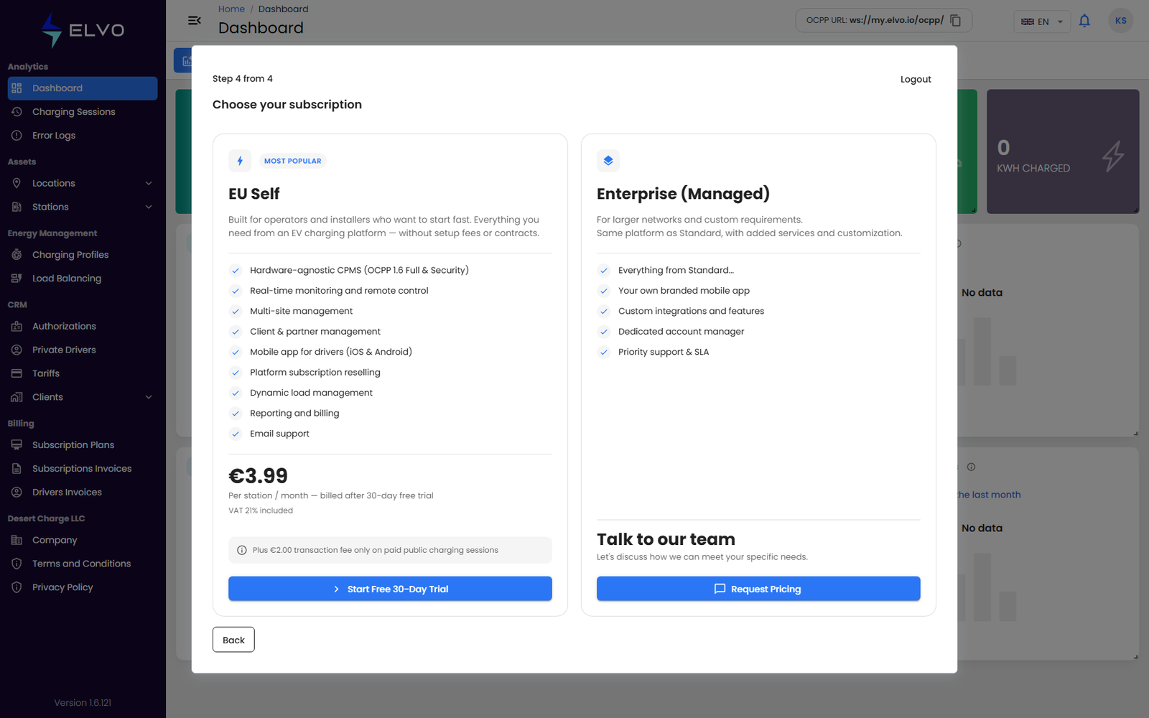This screenshot has height=718, width=1149.
Task: Click the Stations icon in sidebar
Action: point(17,207)
